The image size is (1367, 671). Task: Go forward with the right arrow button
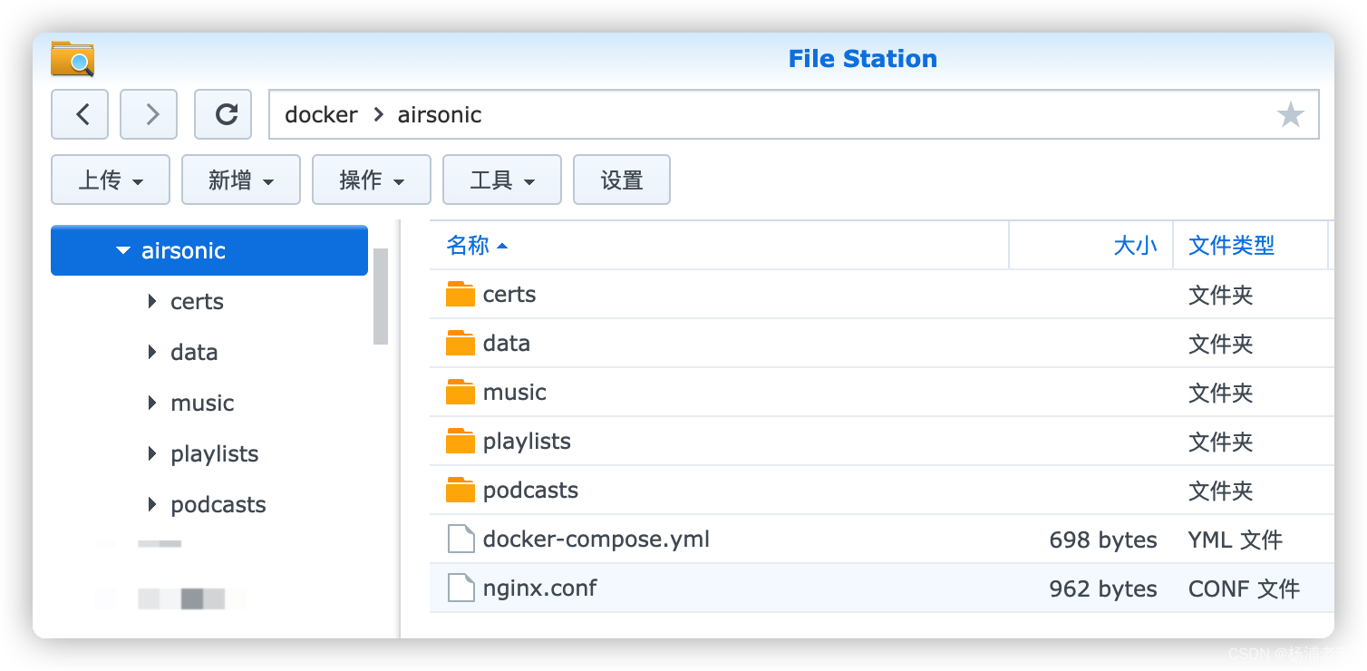[149, 114]
